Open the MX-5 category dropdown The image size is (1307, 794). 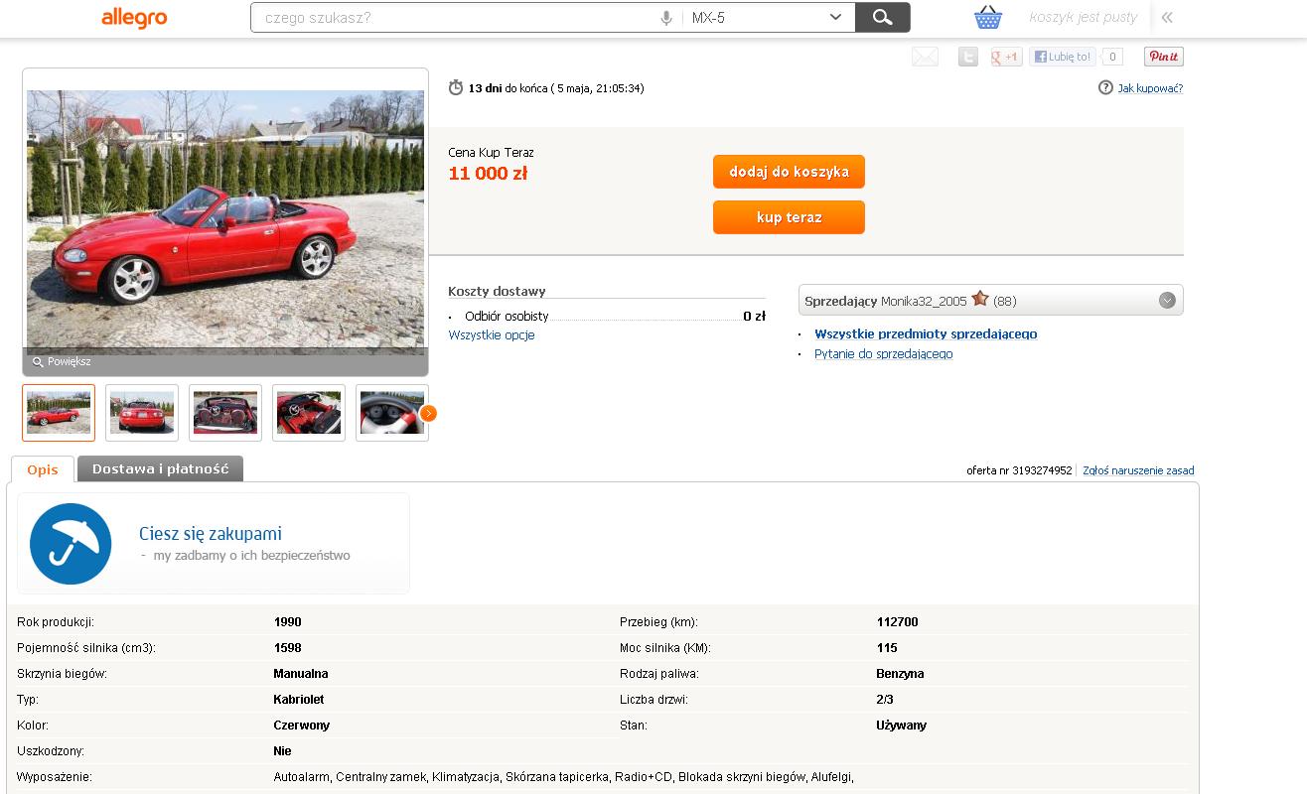click(x=767, y=17)
